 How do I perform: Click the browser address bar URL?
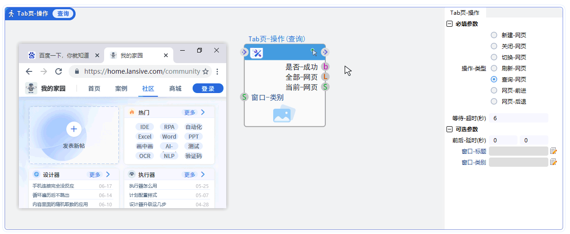pyautogui.click(x=142, y=71)
